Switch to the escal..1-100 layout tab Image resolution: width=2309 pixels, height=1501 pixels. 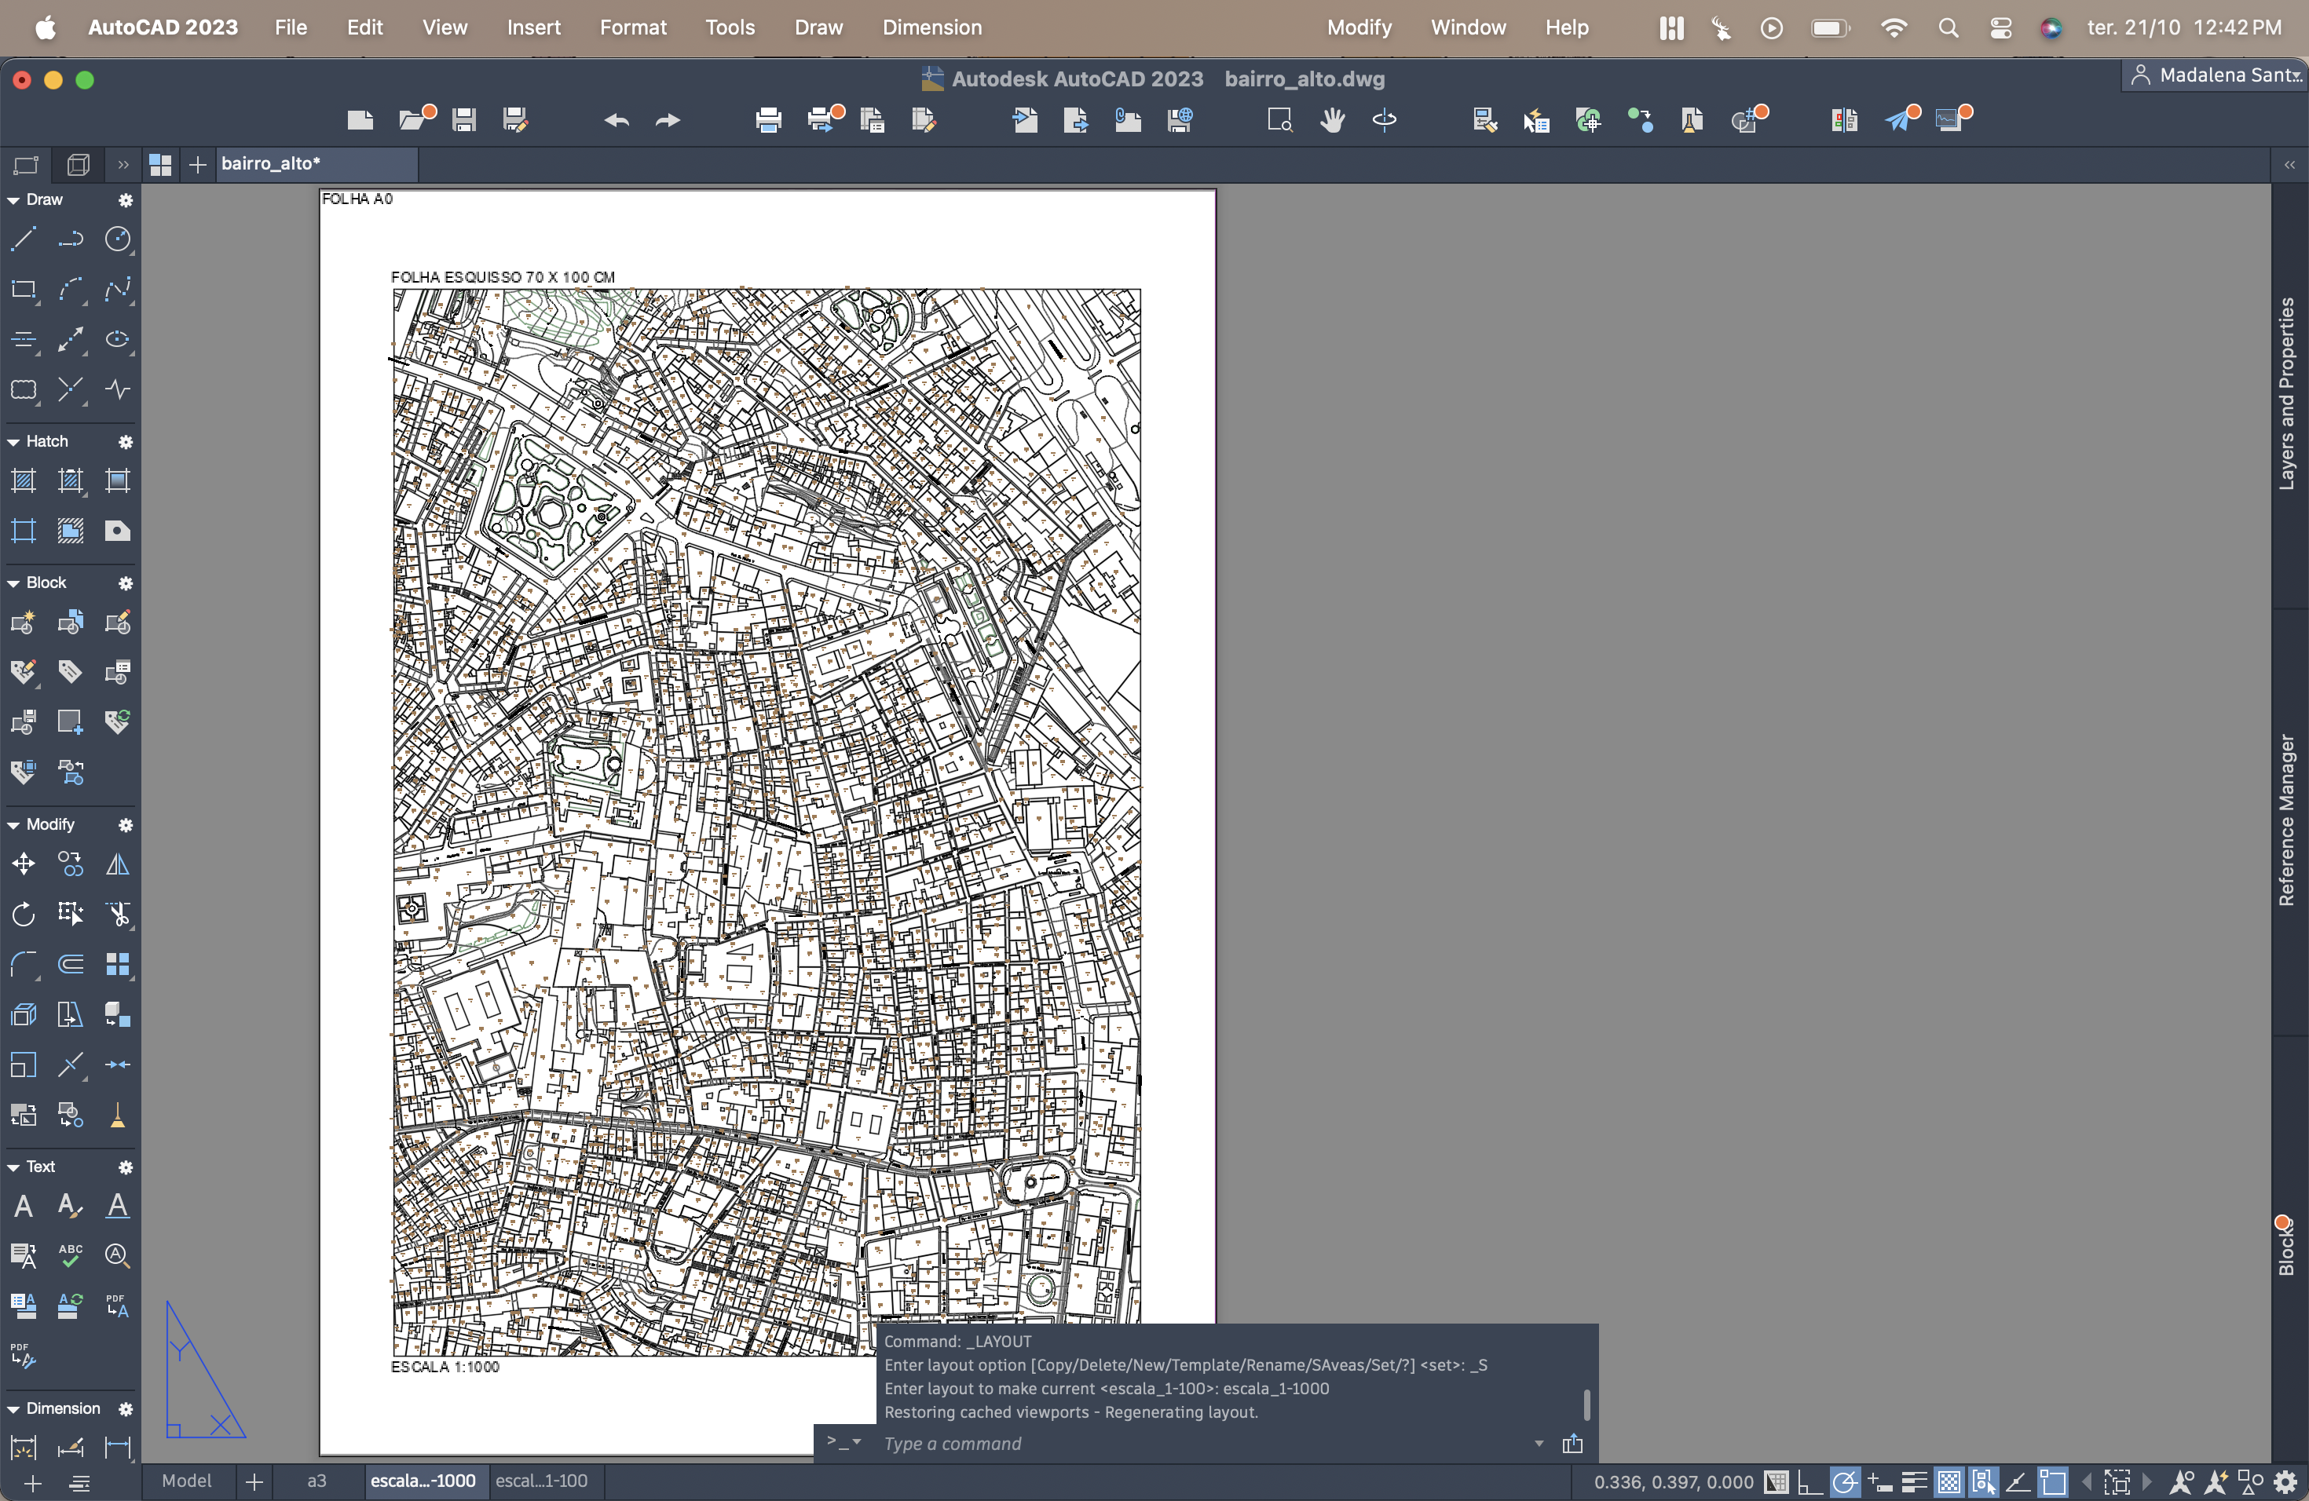(541, 1481)
